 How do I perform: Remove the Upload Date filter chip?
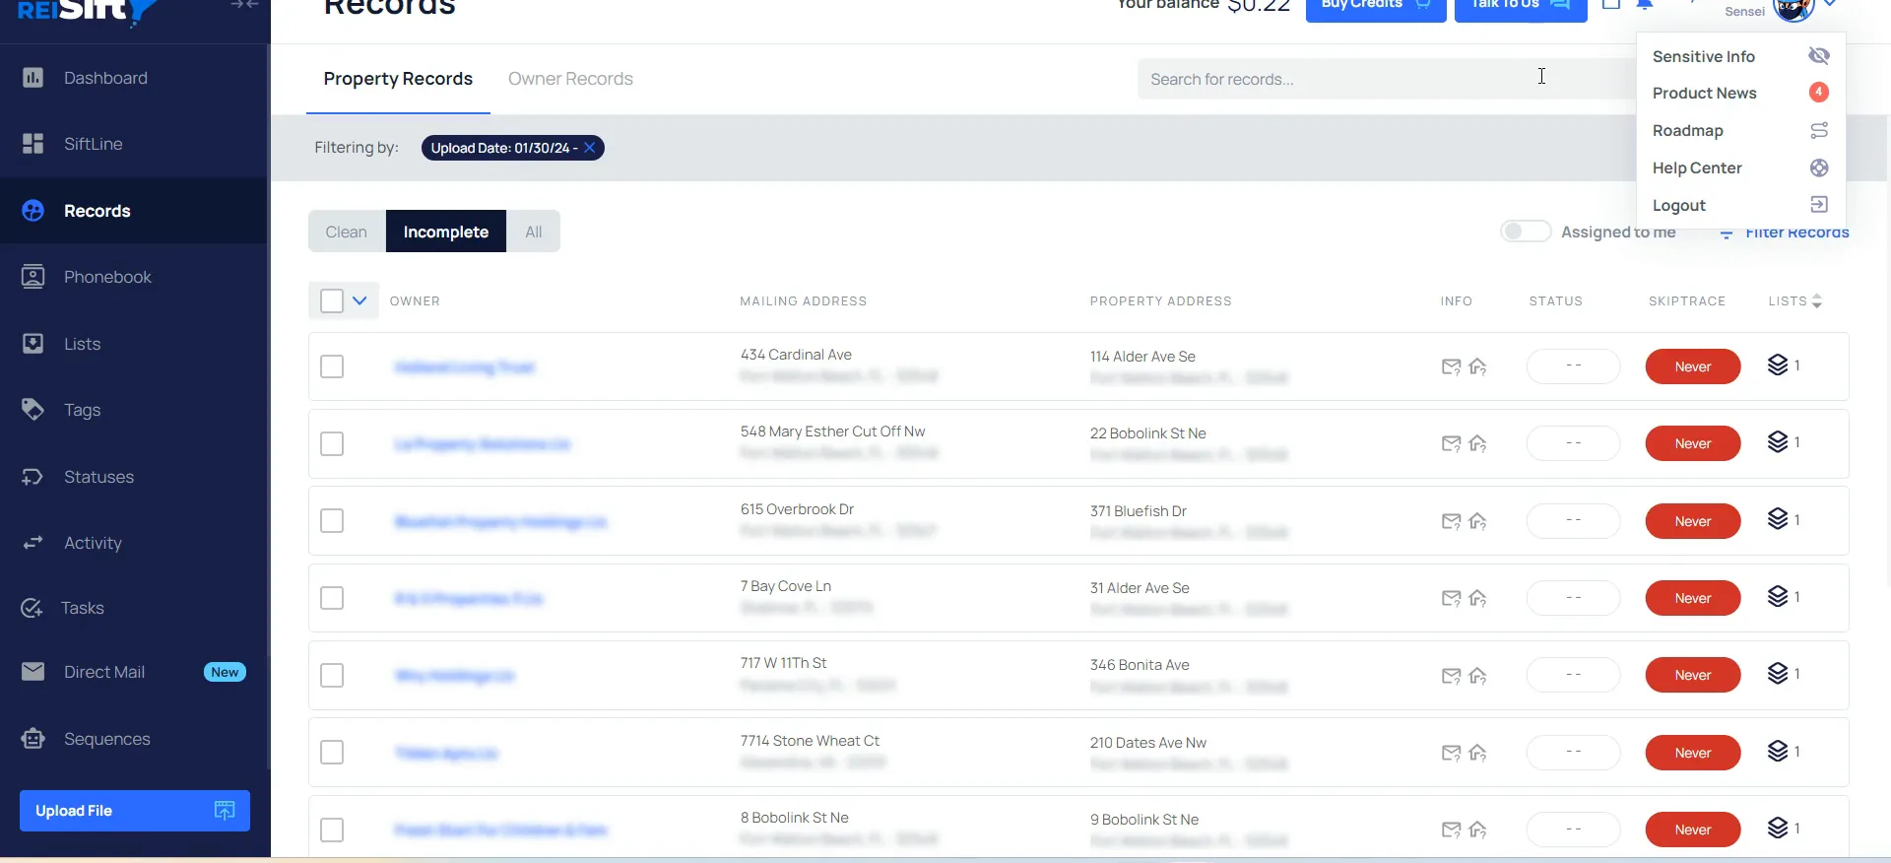(x=589, y=148)
